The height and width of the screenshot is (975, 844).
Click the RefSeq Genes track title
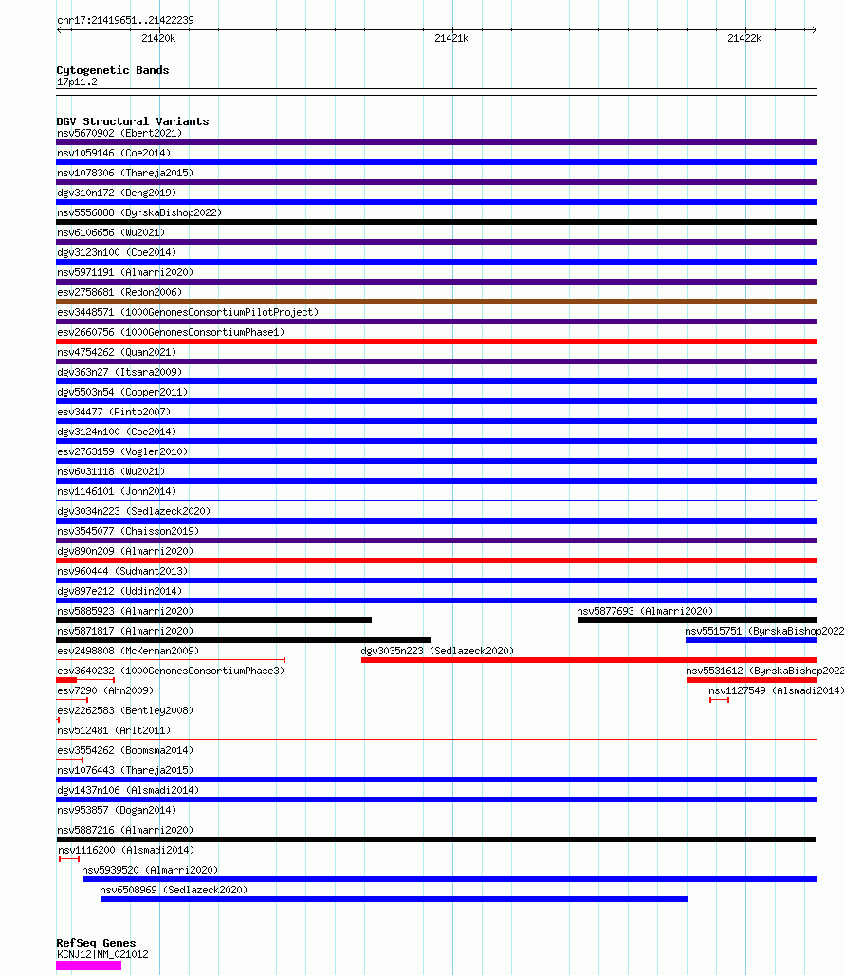(x=96, y=943)
